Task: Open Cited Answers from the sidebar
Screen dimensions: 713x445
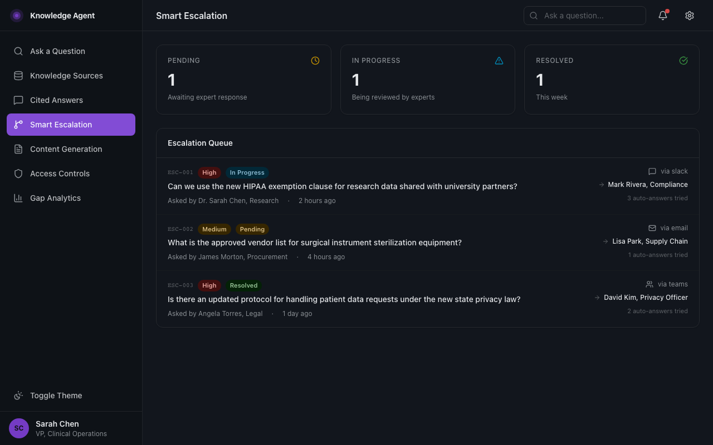Action: tap(56, 100)
